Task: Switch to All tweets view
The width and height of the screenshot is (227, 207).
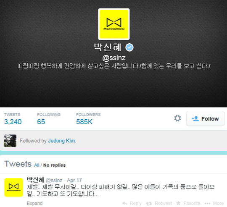Action: coord(37,165)
